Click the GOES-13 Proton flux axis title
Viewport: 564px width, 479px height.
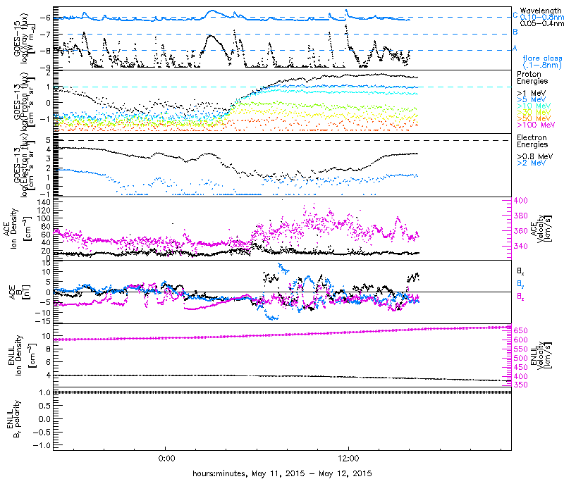tap(25, 101)
